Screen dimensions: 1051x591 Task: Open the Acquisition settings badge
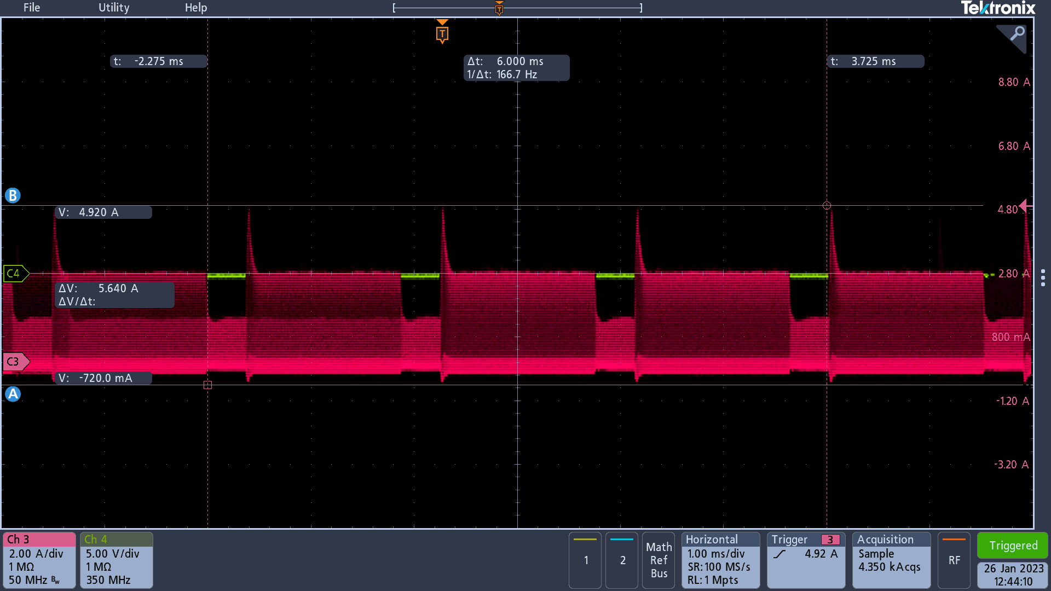click(892, 560)
